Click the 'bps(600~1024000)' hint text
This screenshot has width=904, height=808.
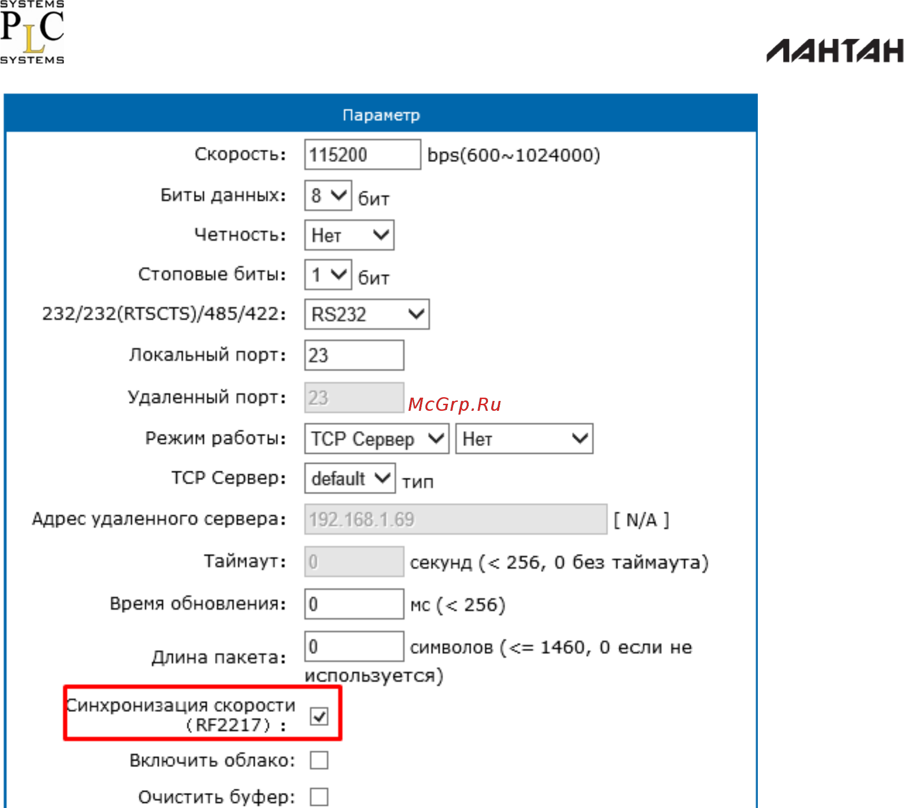point(513,155)
